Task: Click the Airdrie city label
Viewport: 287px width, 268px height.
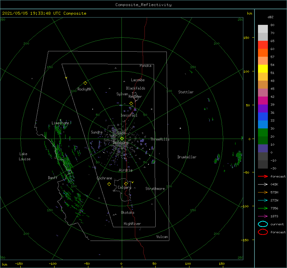Action: click(x=126, y=170)
